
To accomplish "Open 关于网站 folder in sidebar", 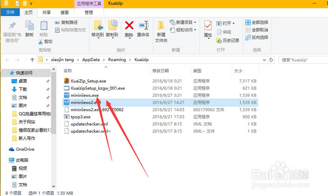I will 27,122.
